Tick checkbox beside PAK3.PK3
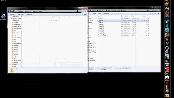Screen dimensions: 174x98 [98, 26]
